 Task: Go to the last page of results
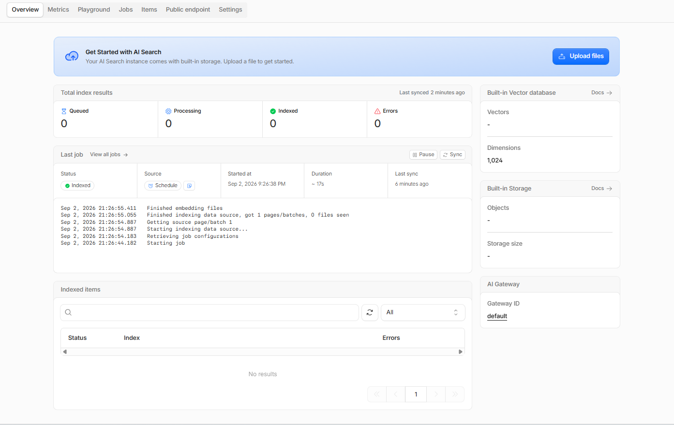pyautogui.click(x=455, y=394)
